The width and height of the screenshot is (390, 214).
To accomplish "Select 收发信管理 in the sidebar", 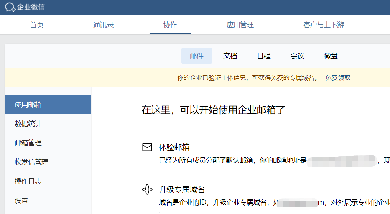I will tap(31, 162).
